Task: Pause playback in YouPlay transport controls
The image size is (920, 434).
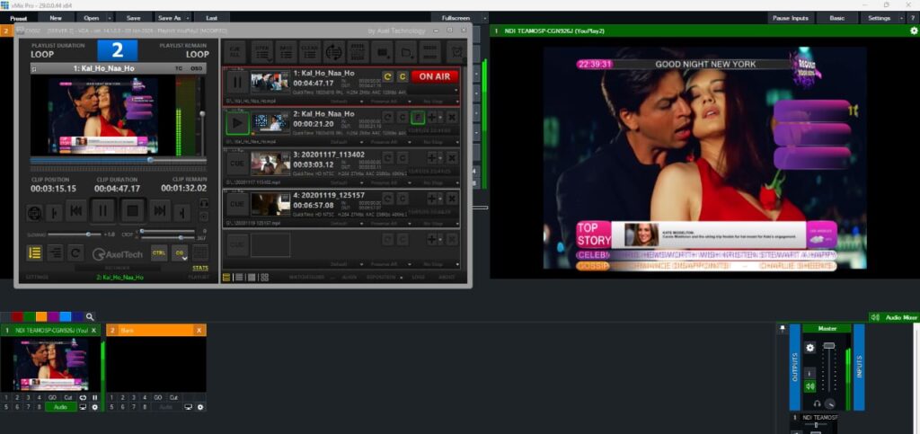Action: (103, 210)
